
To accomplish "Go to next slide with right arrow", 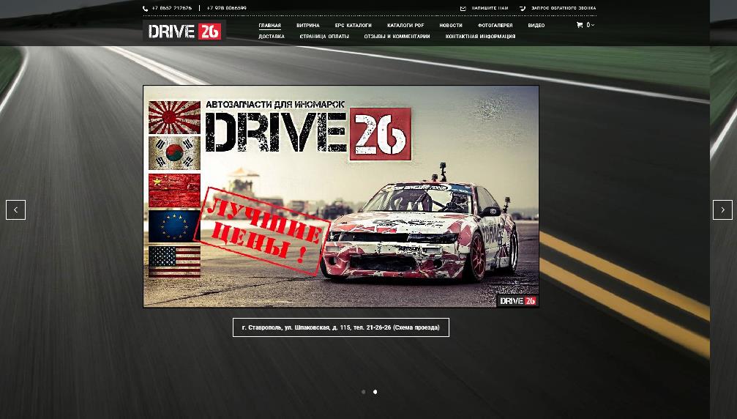I will click(x=722, y=209).
